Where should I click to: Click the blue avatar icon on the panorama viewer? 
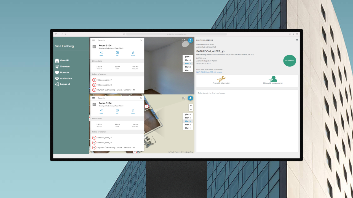190,40
